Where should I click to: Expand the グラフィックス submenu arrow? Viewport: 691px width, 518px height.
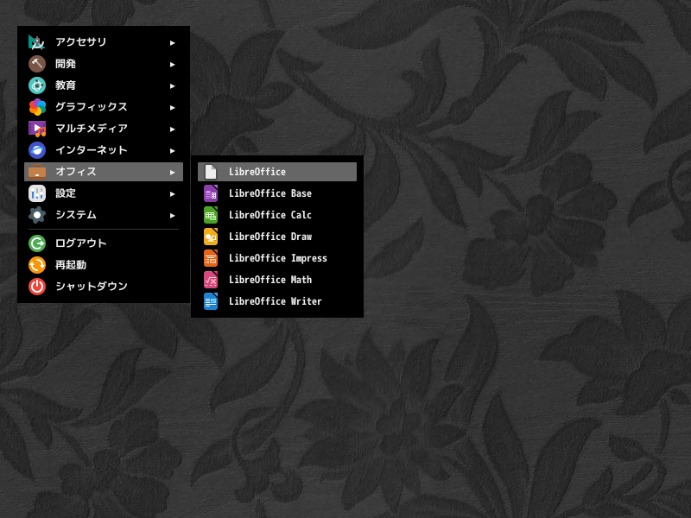click(172, 107)
